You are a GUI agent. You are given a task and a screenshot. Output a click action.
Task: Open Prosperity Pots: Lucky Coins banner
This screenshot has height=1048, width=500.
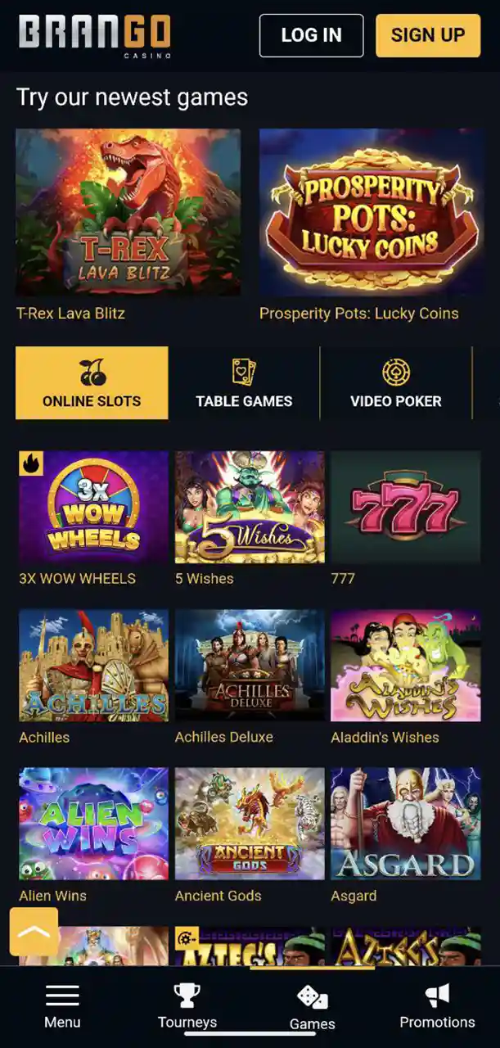pos(371,212)
